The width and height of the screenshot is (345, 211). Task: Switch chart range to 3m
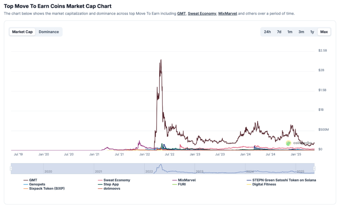pos(301,32)
